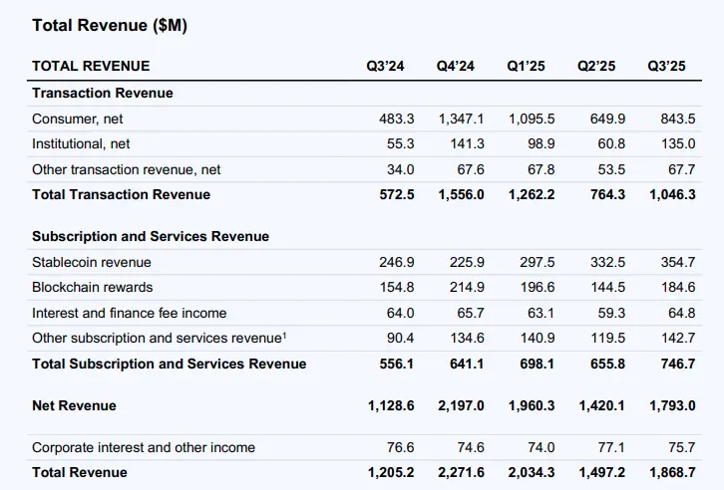Select "Interest and finance fee income" label

pos(130,313)
